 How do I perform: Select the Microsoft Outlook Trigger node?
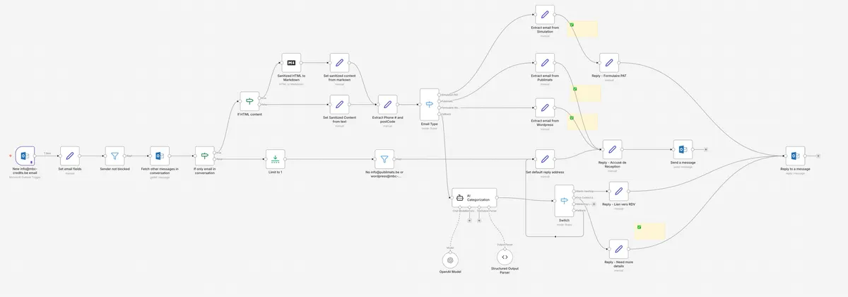[x=24, y=156]
